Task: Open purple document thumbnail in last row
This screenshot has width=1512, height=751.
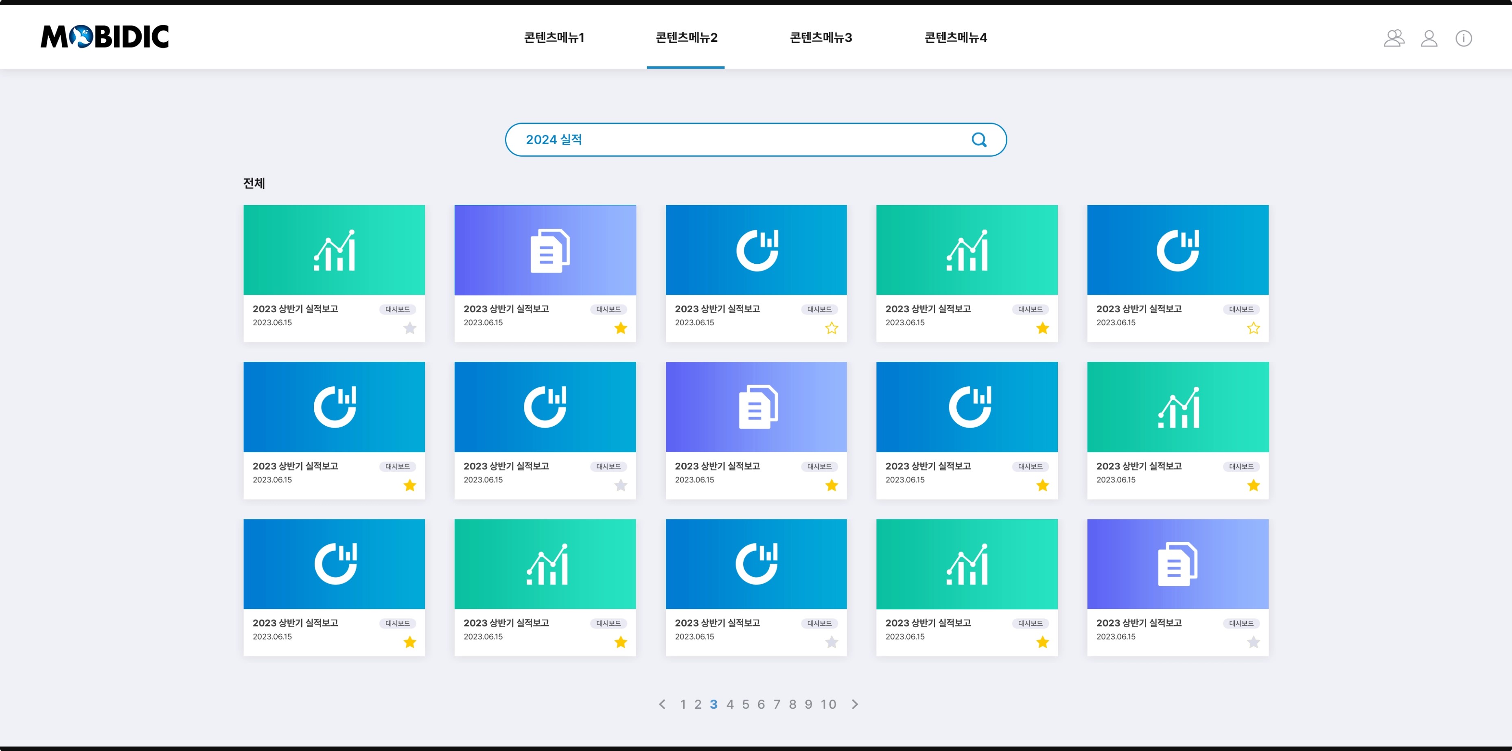Action: tap(1177, 564)
